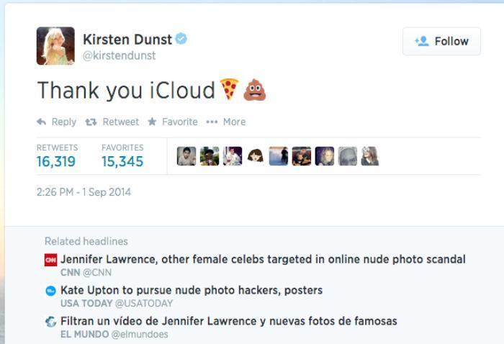Click the El Mundo globe icon
Viewport: 504px width, 344px height.
click(x=51, y=322)
